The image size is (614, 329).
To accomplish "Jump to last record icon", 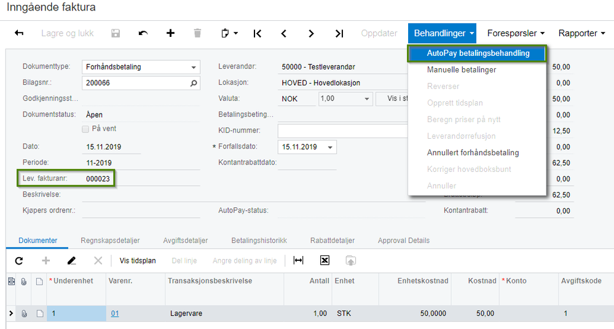I will point(339,34).
